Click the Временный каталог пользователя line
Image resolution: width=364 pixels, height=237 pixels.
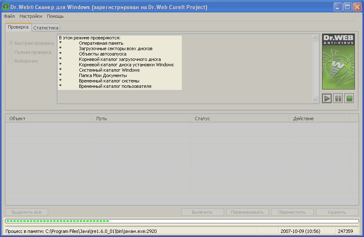pyautogui.click(x=115, y=86)
